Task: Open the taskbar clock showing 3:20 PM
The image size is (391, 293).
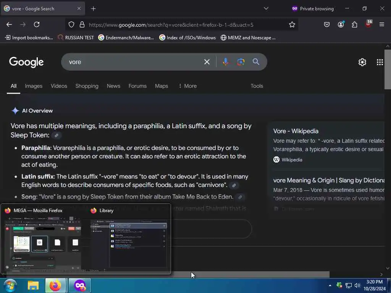Action: (374, 285)
